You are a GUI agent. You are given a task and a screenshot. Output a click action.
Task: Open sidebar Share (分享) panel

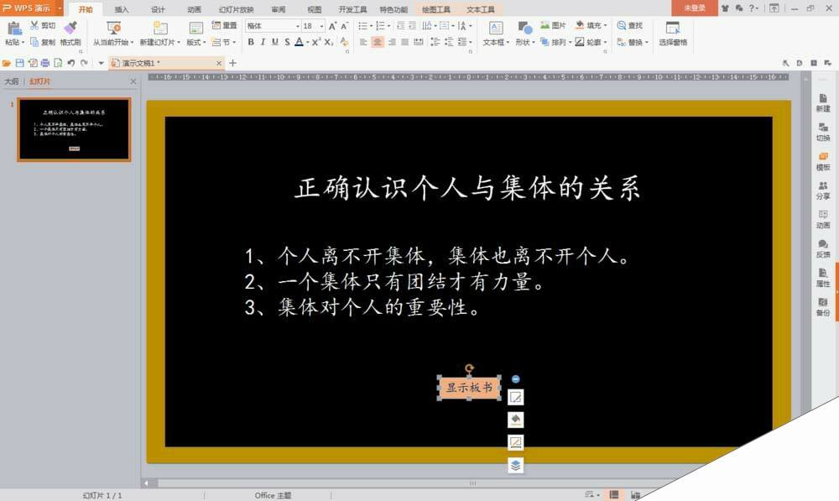pos(823,190)
